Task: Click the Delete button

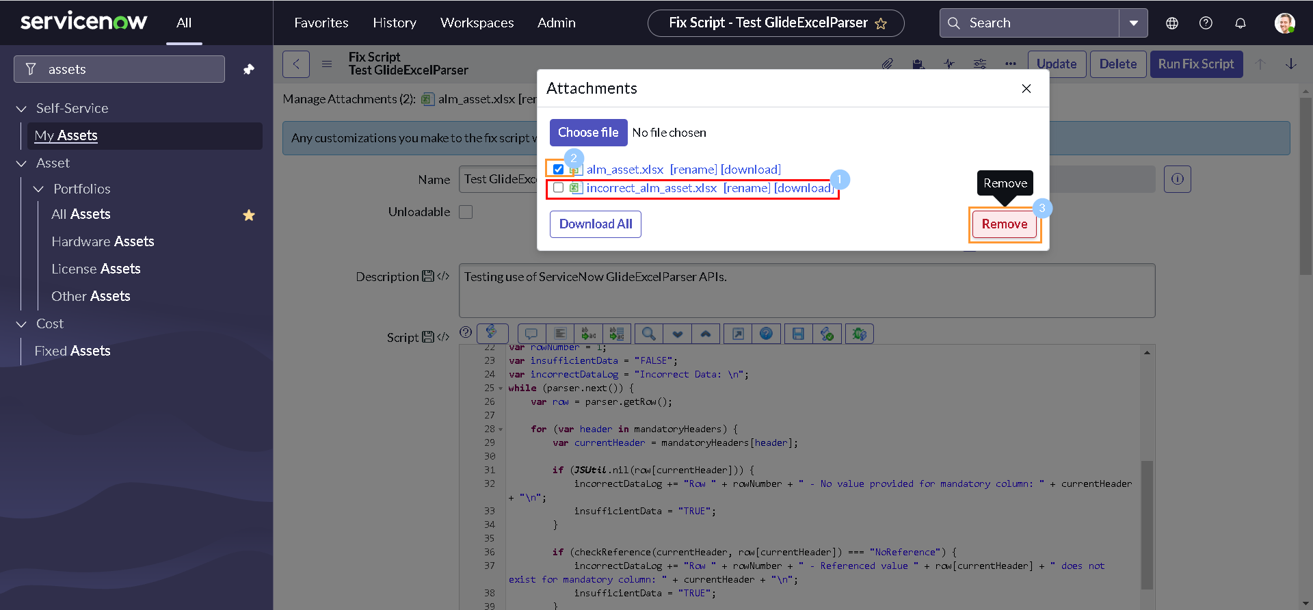Action: pos(1118,64)
